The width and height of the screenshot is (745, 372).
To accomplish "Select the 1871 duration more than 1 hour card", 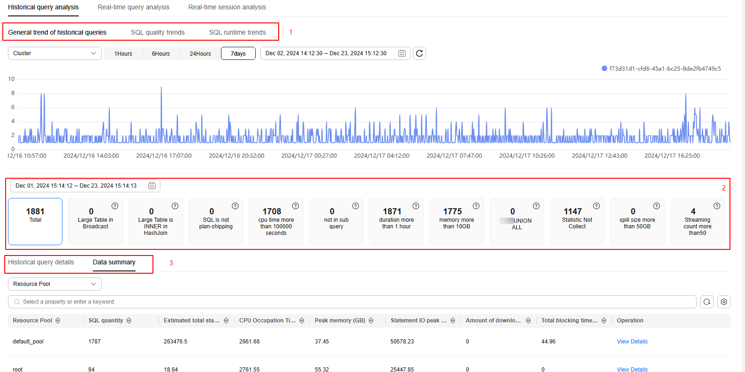I will click(396, 221).
